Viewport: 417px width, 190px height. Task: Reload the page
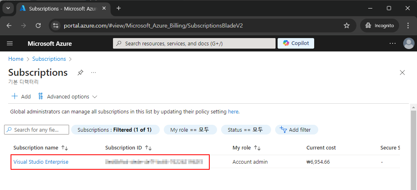click(x=38, y=26)
